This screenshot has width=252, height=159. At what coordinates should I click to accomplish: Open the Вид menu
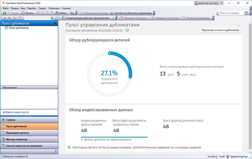click(23, 8)
